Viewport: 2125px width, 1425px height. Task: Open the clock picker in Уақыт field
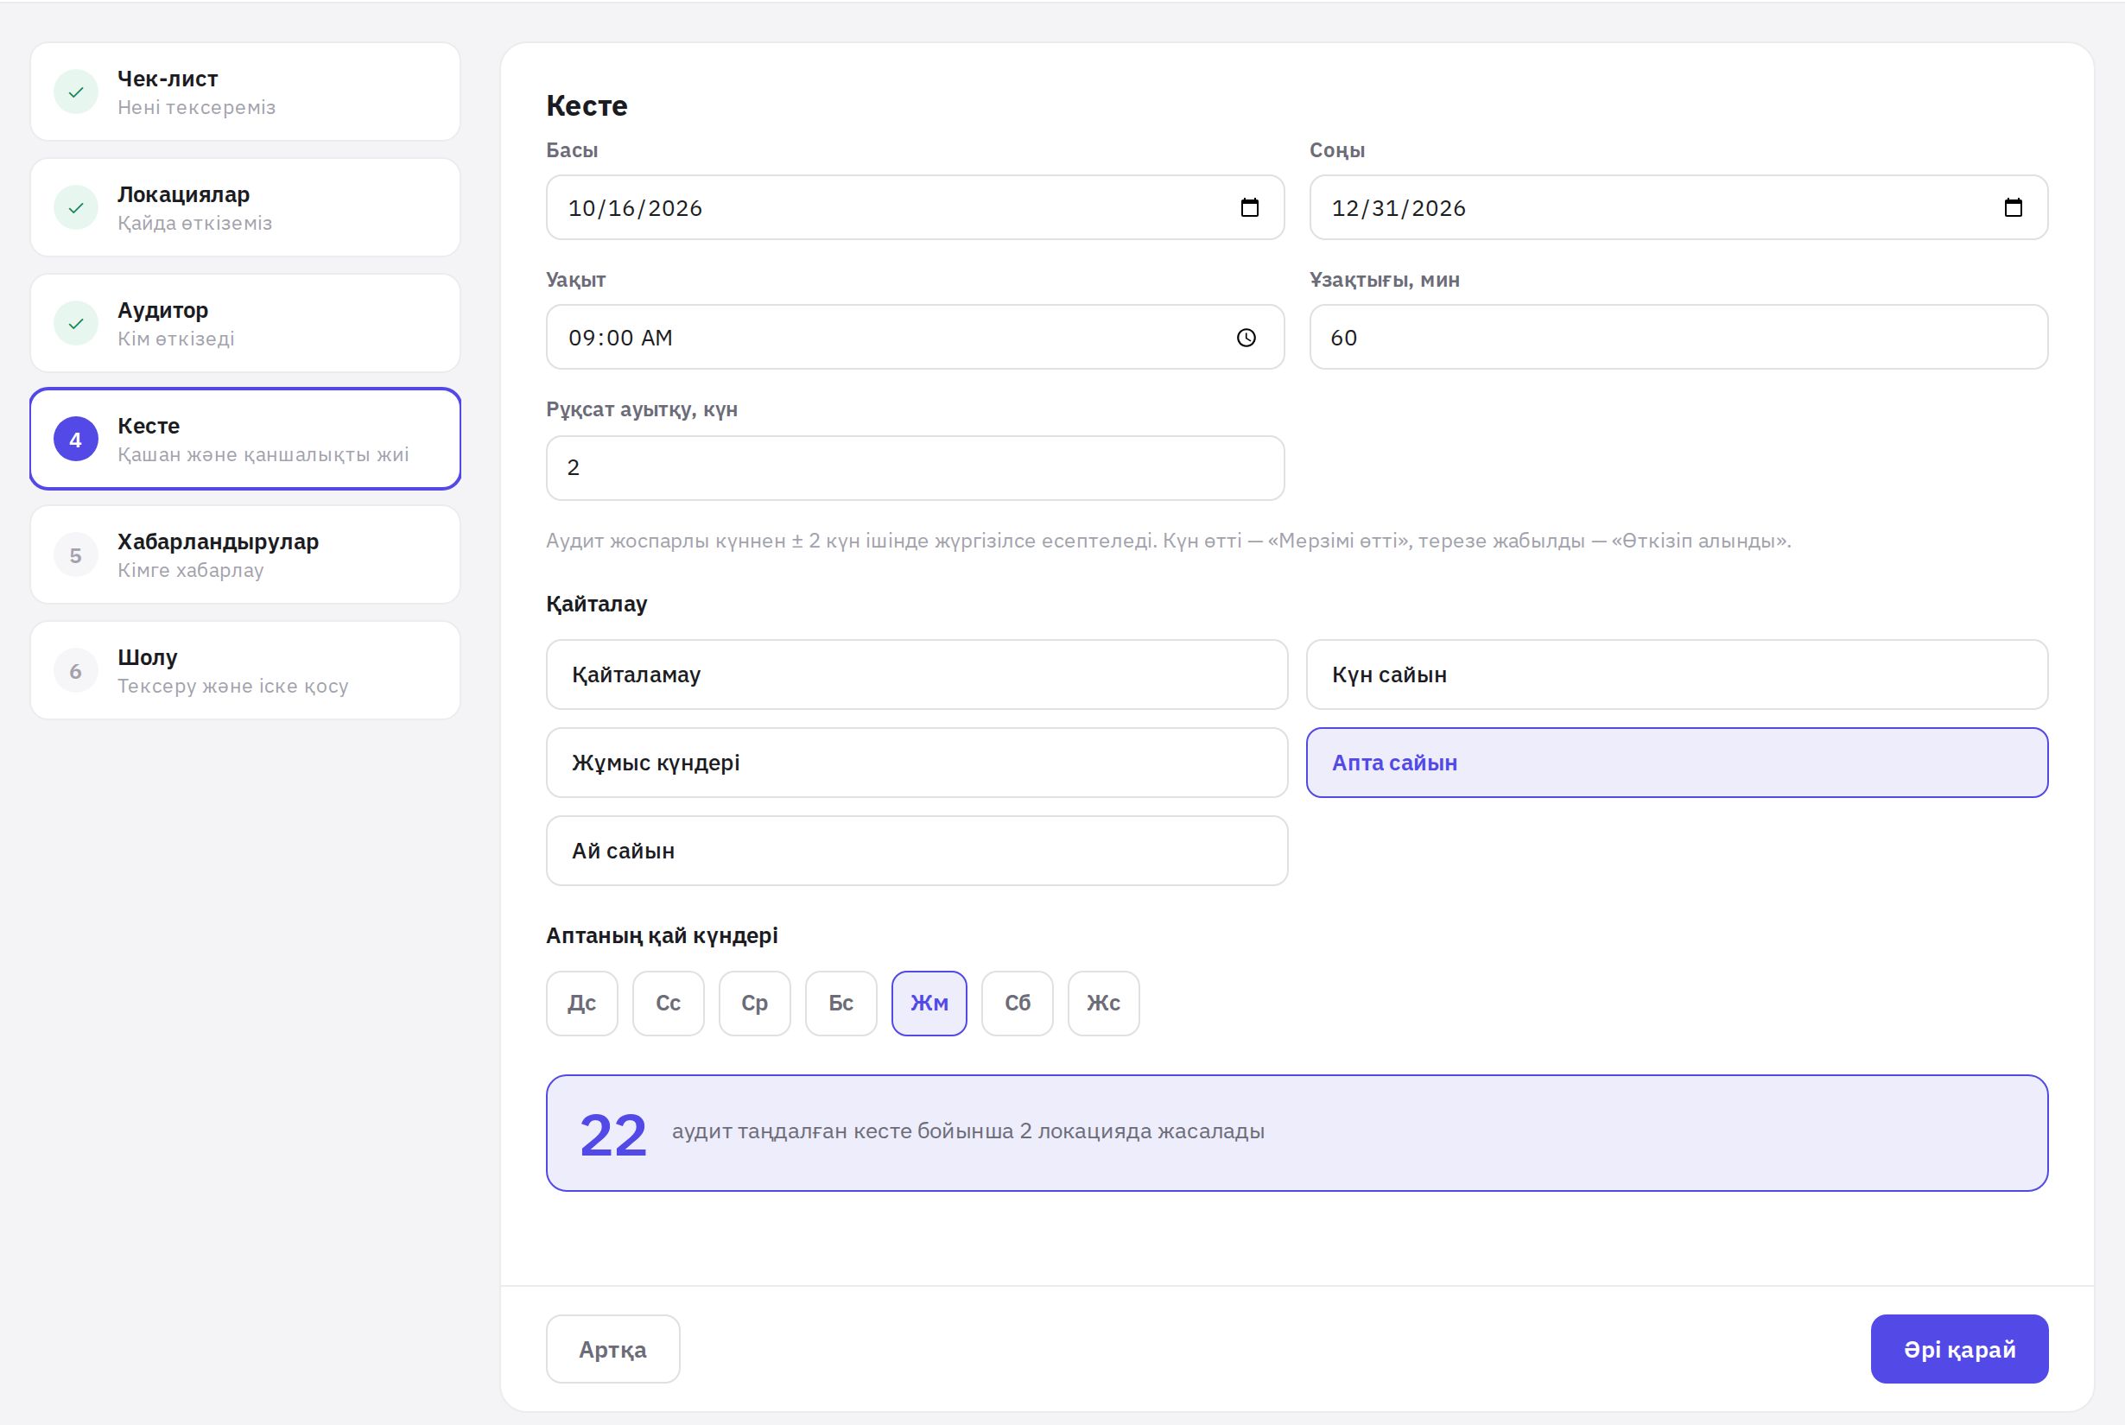pyautogui.click(x=1246, y=338)
